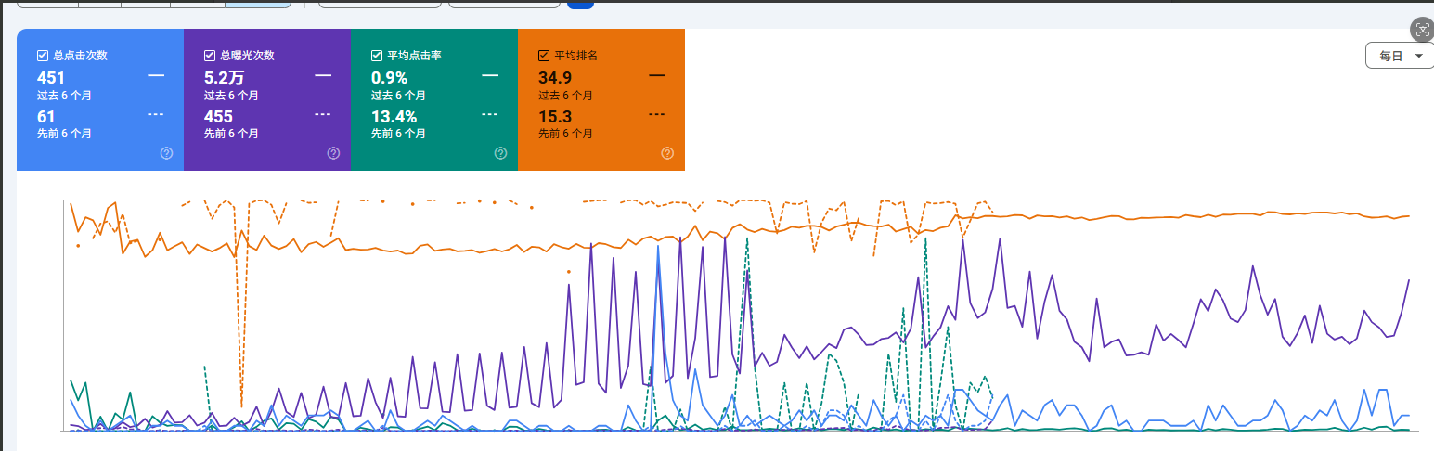Click the 451 total clicks value
The image size is (1434, 451).
[x=51, y=78]
